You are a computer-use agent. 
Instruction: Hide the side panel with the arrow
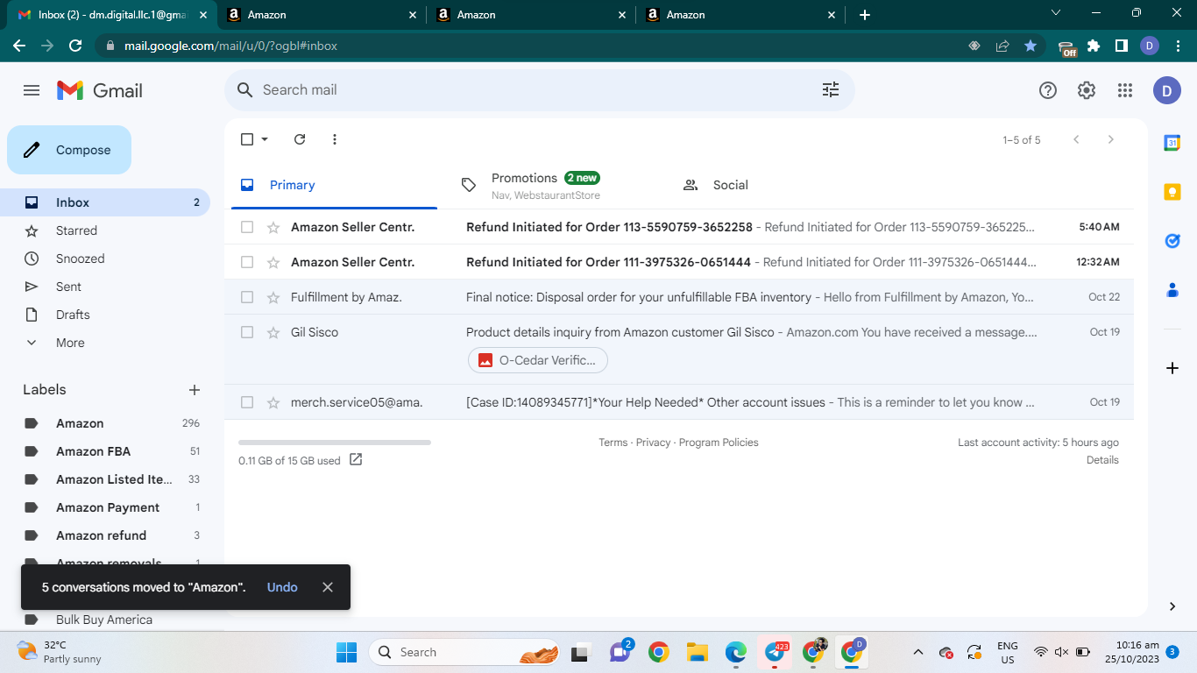pyautogui.click(x=1172, y=606)
